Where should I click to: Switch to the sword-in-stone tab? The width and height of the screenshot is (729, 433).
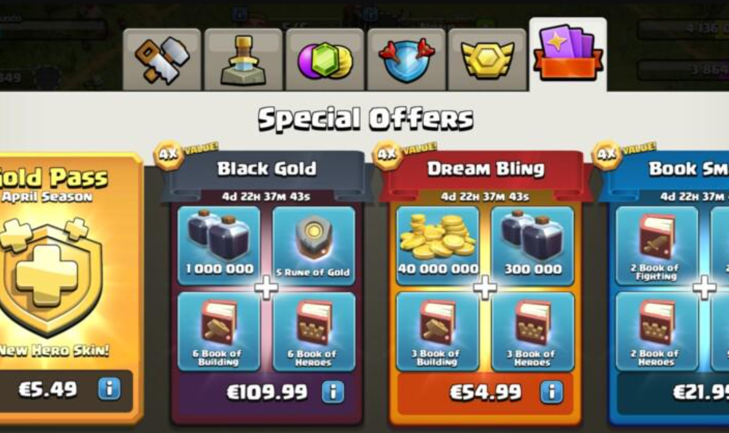pos(243,60)
